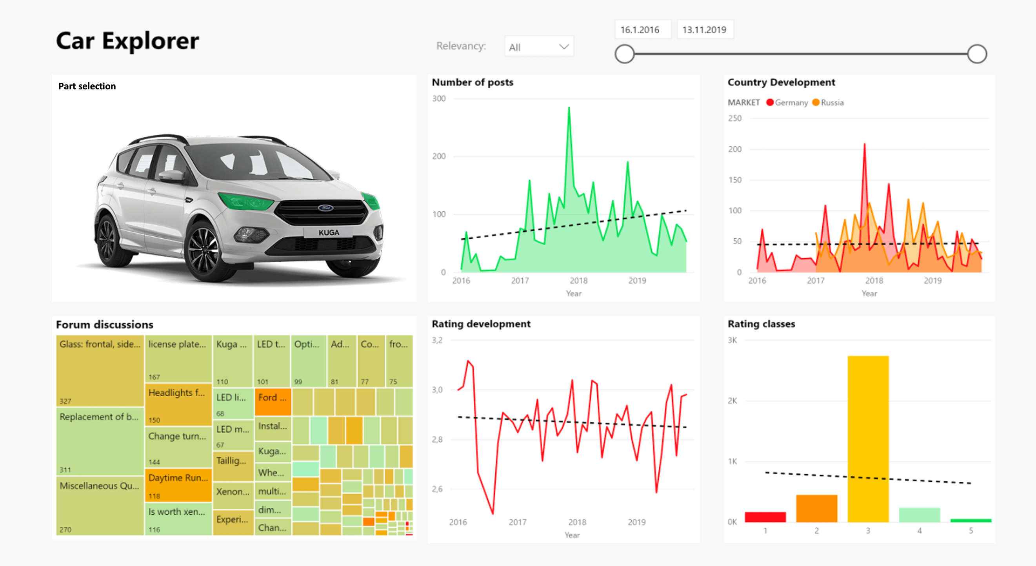Click the 'Part selection' label
The image size is (1036, 566).
tap(87, 86)
